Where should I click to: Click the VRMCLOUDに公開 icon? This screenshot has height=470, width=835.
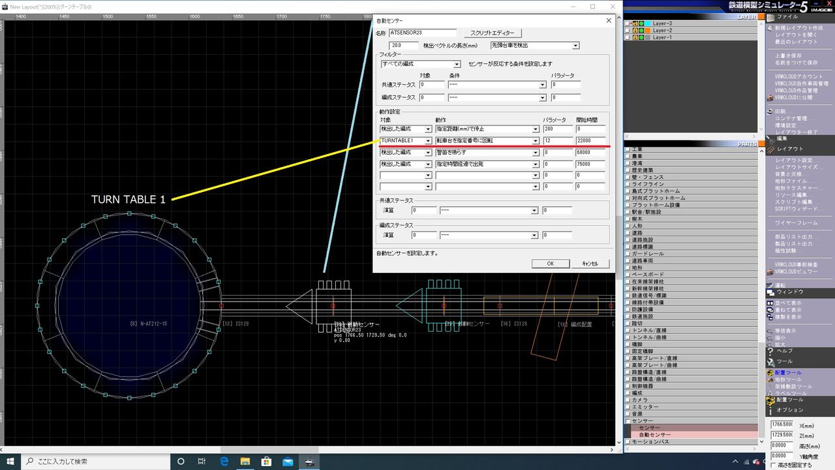pyautogui.click(x=770, y=98)
